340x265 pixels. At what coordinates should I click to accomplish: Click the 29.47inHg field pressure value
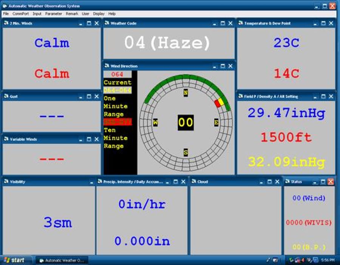(x=286, y=113)
